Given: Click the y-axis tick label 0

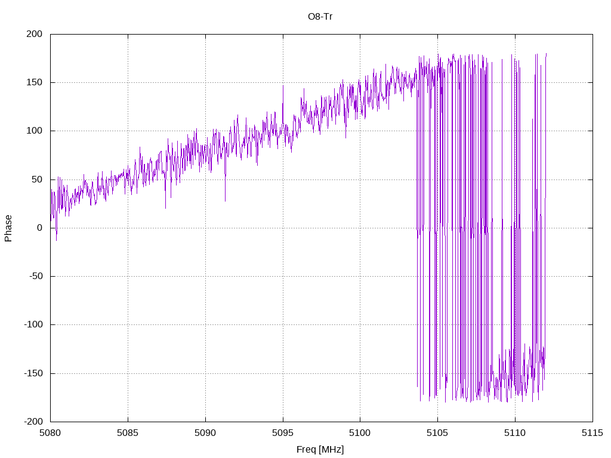Looking at the screenshot, I should (x=40, y=228).
